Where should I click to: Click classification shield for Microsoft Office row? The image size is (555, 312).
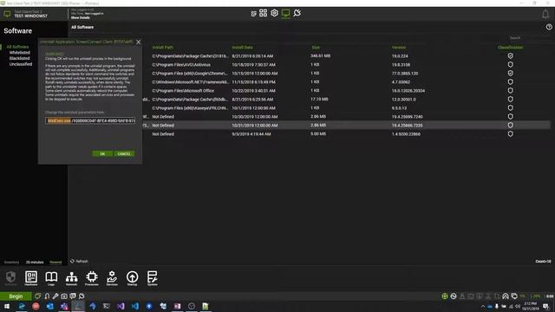pos(511,90)
